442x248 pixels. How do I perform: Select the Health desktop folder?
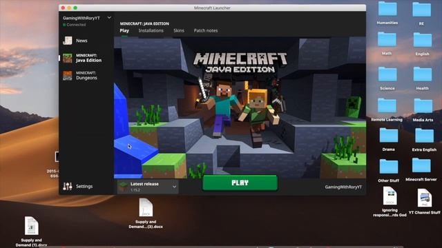[422, 79]
